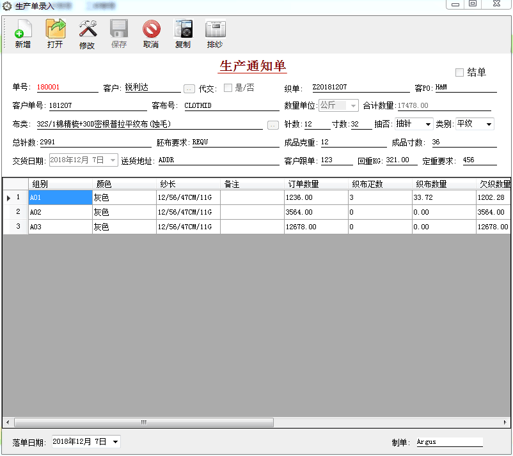The height and width of the screenshot is (456, 513).
Task: Click the 纱长 column header
Action: tap(188, 184)
